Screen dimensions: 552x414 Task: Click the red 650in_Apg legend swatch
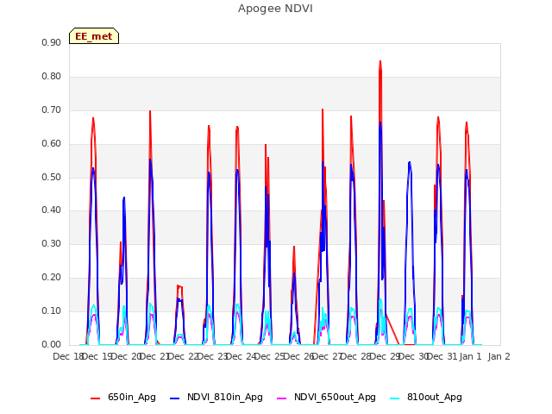95,398
